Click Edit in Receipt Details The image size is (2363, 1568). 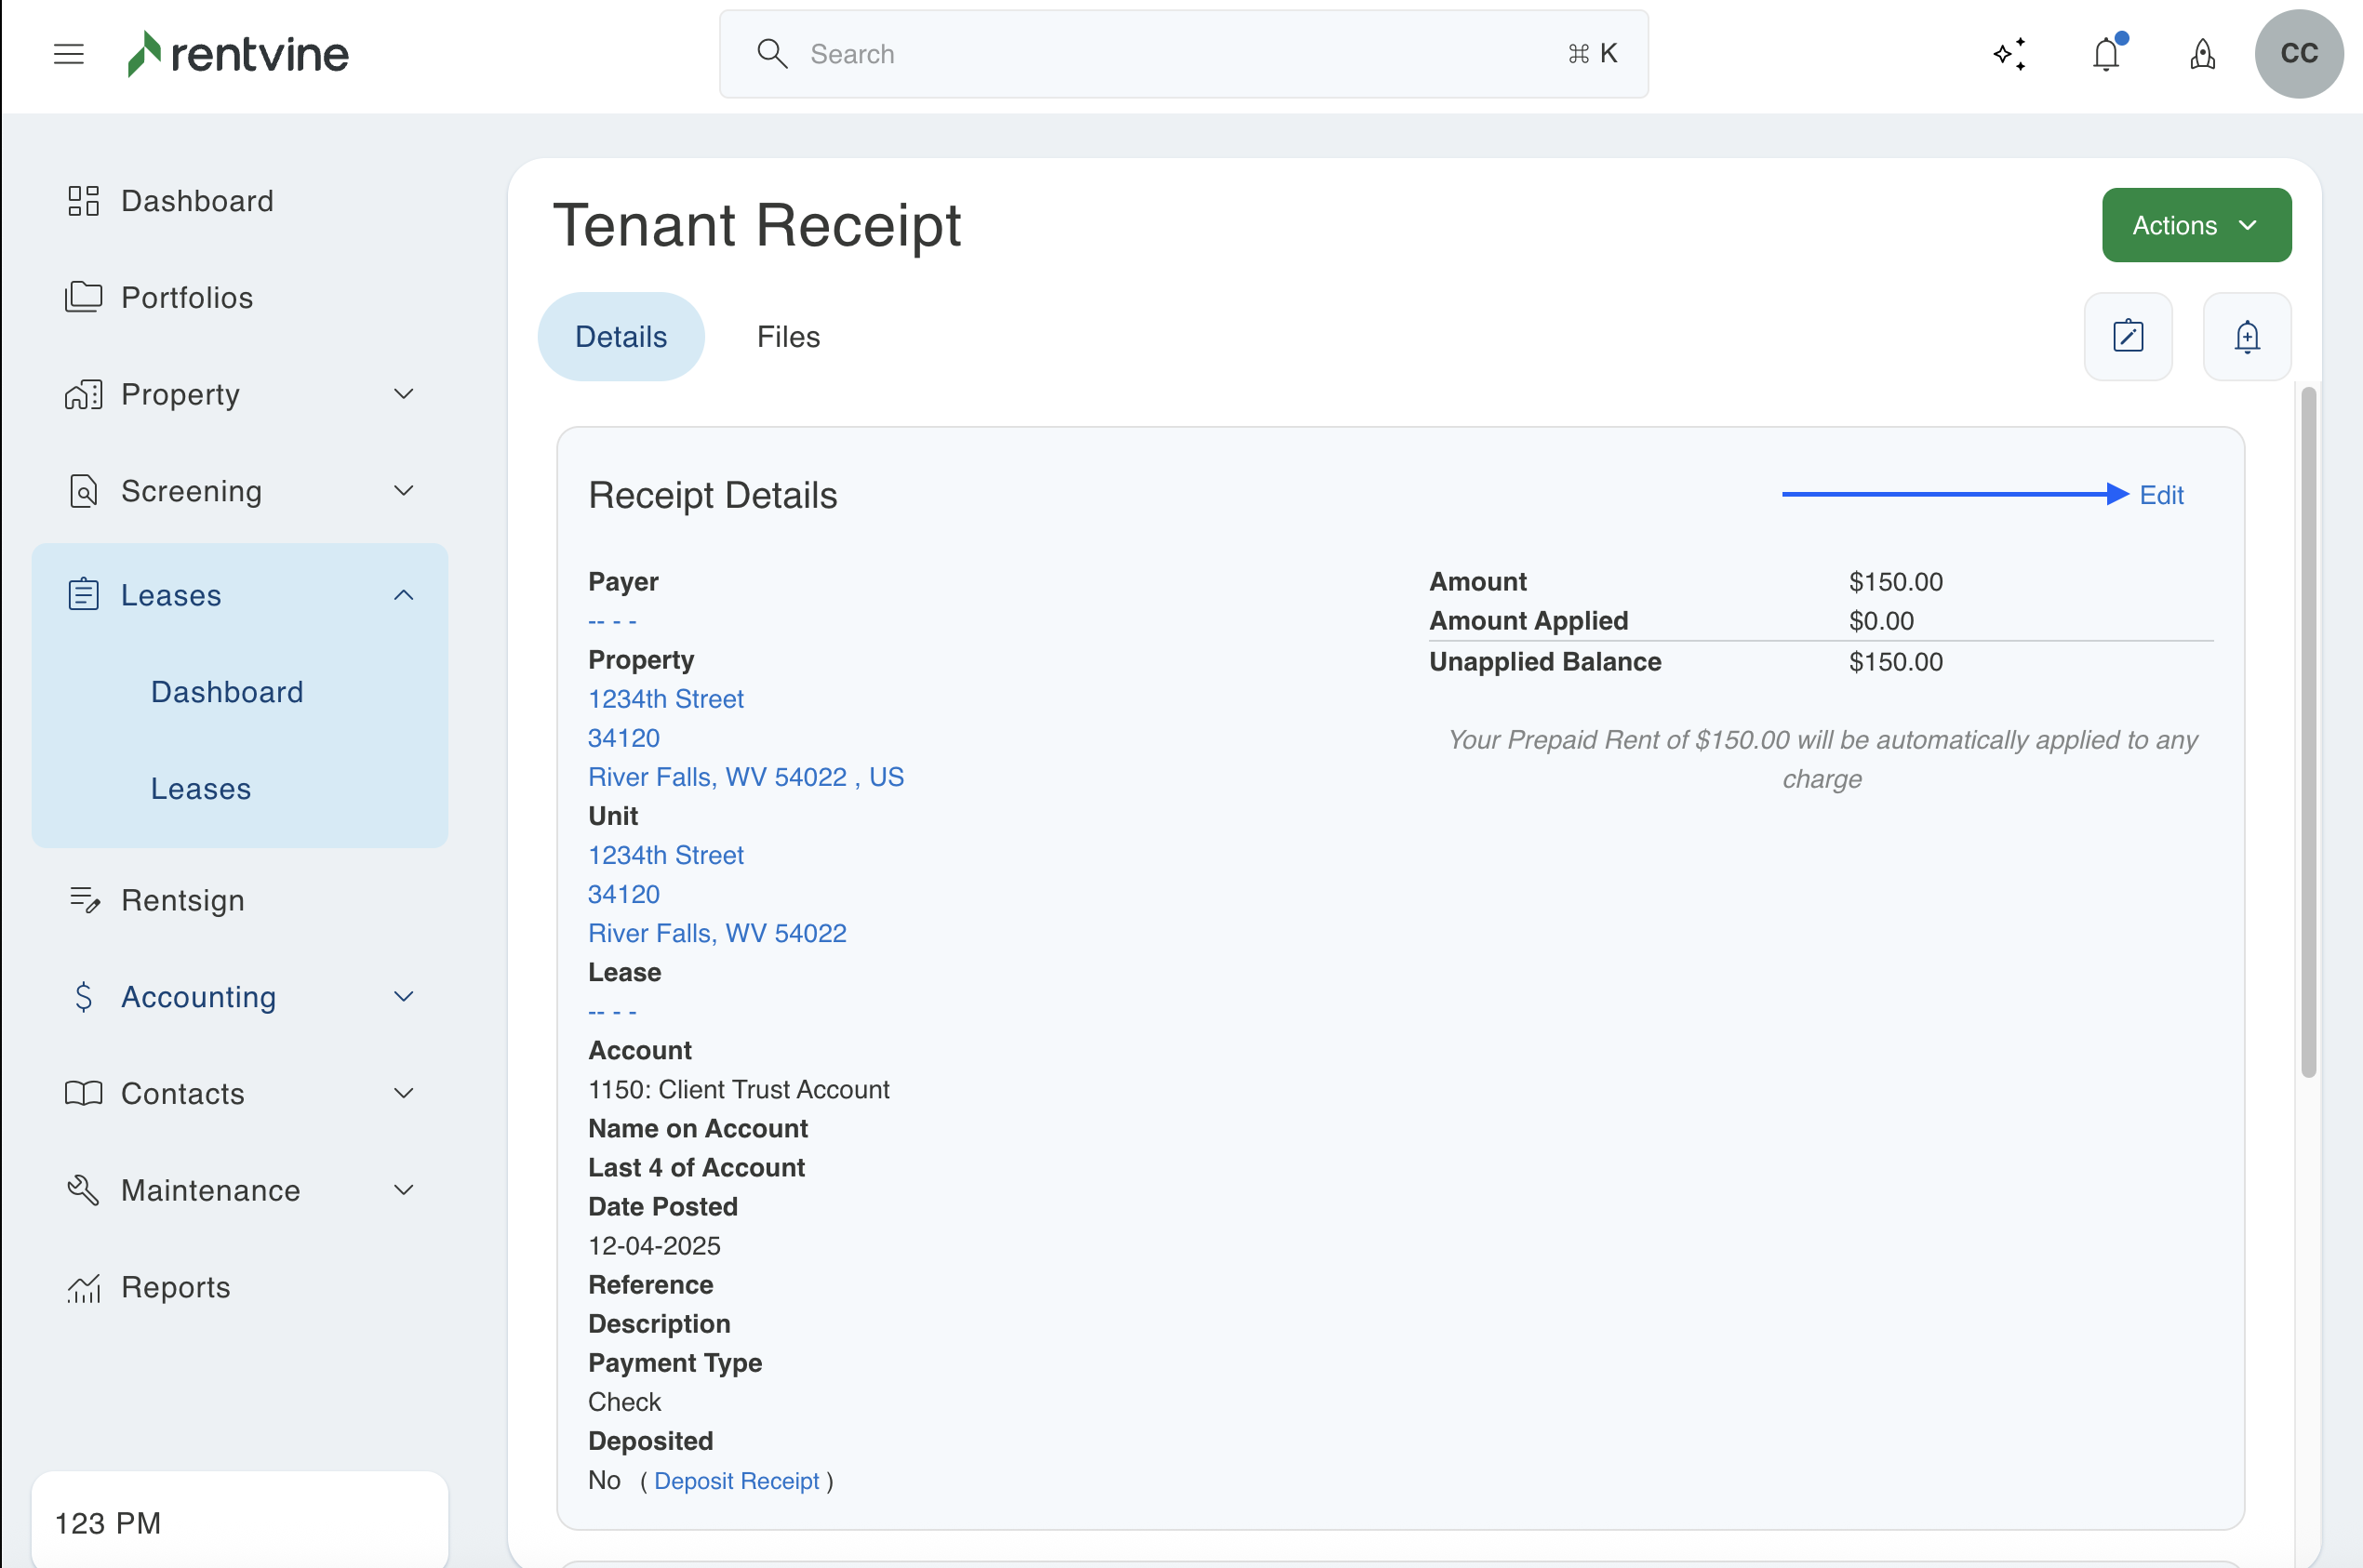click(2161, 495)
